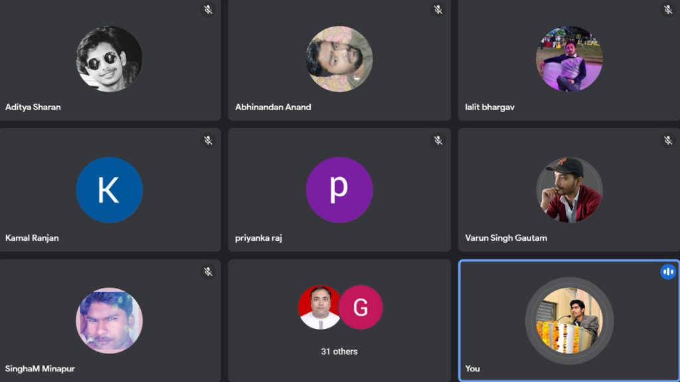This screenshot has width=680, height=382.
Task: Select the mic-off icon on Kamal Ranjan's tile
Action: tap(208, 141)
